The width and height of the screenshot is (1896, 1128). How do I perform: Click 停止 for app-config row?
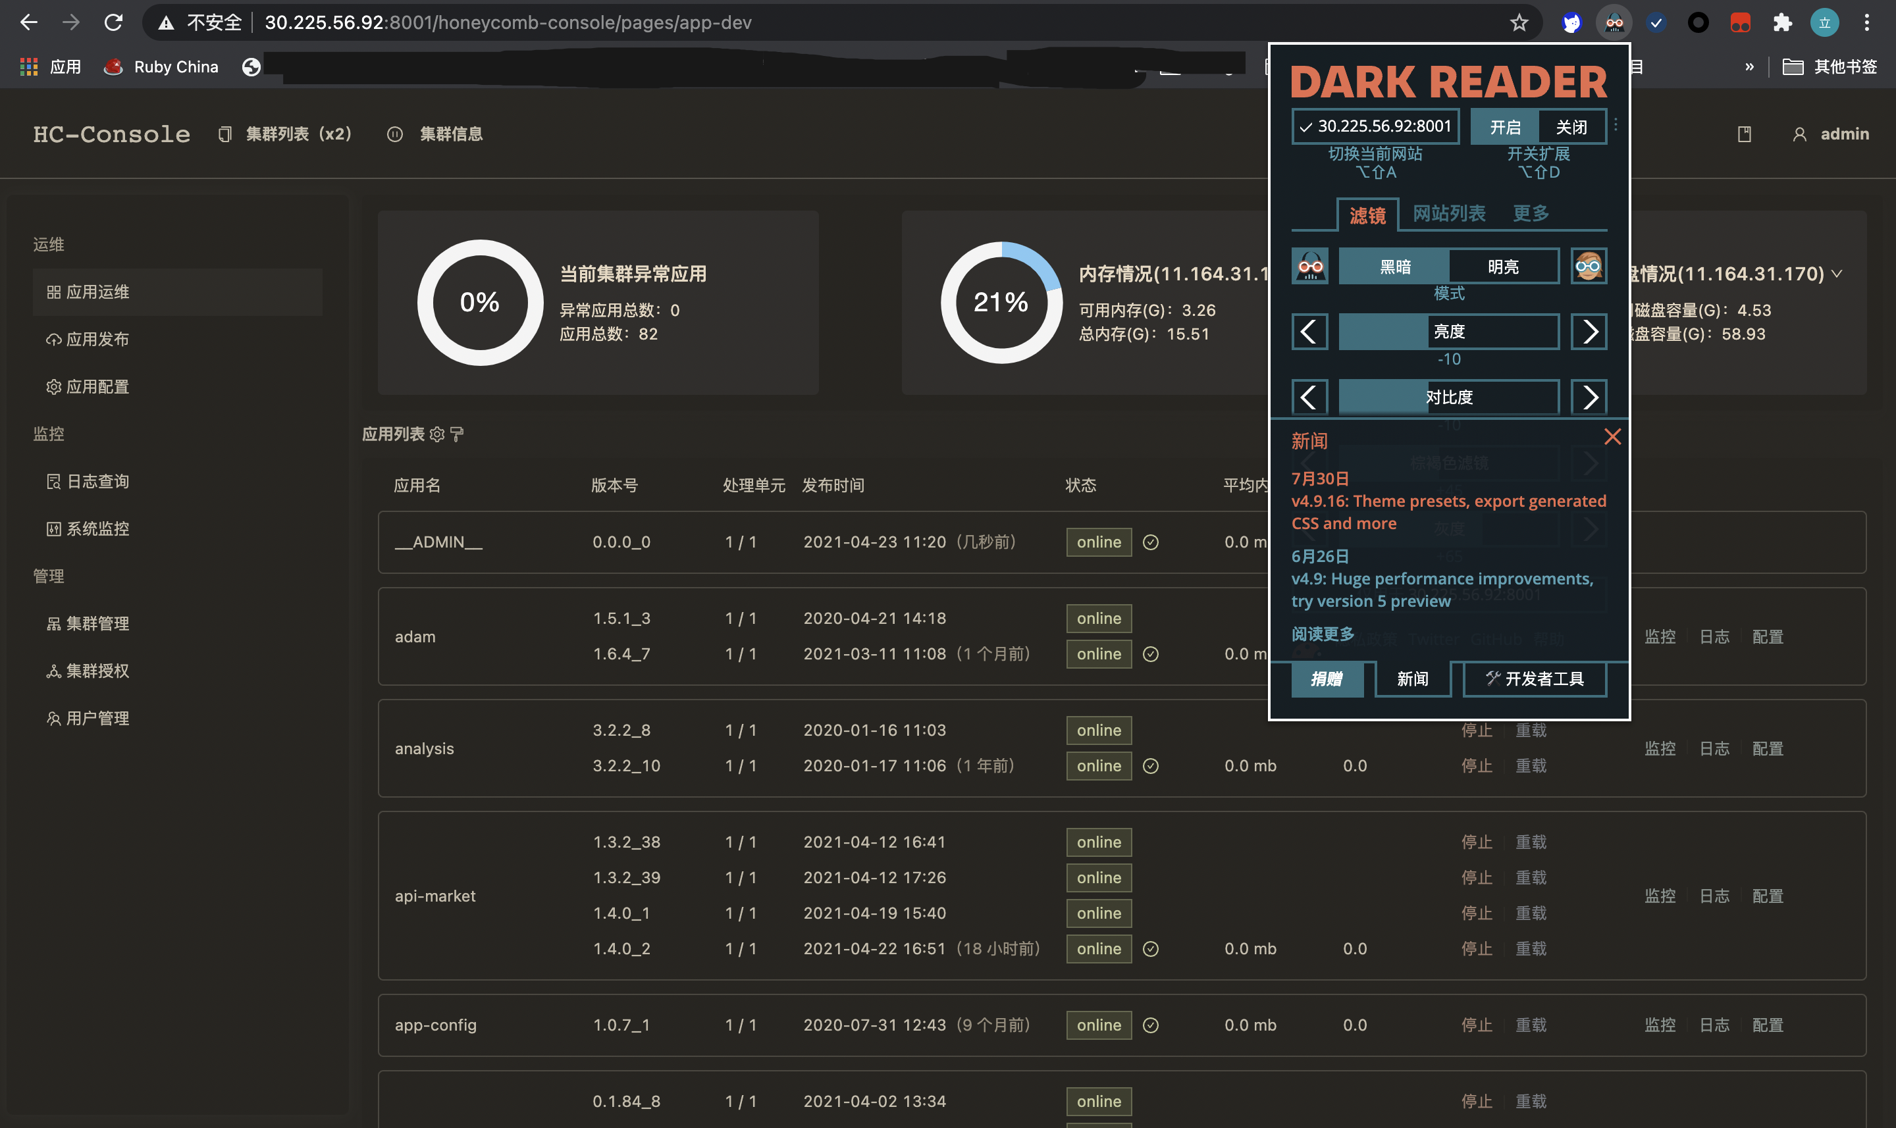click(1477, 1025)
